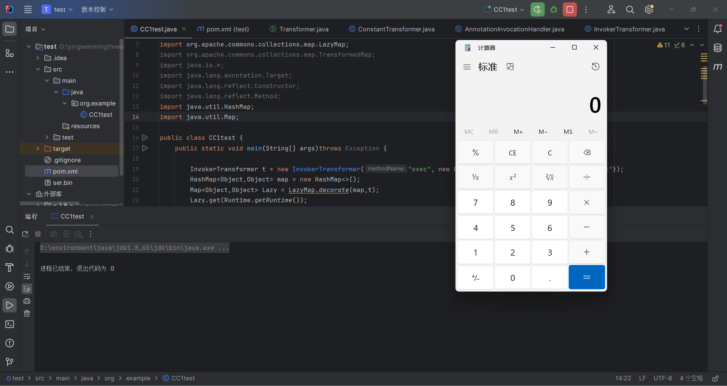Toggle soft-wrap in console

27,277
